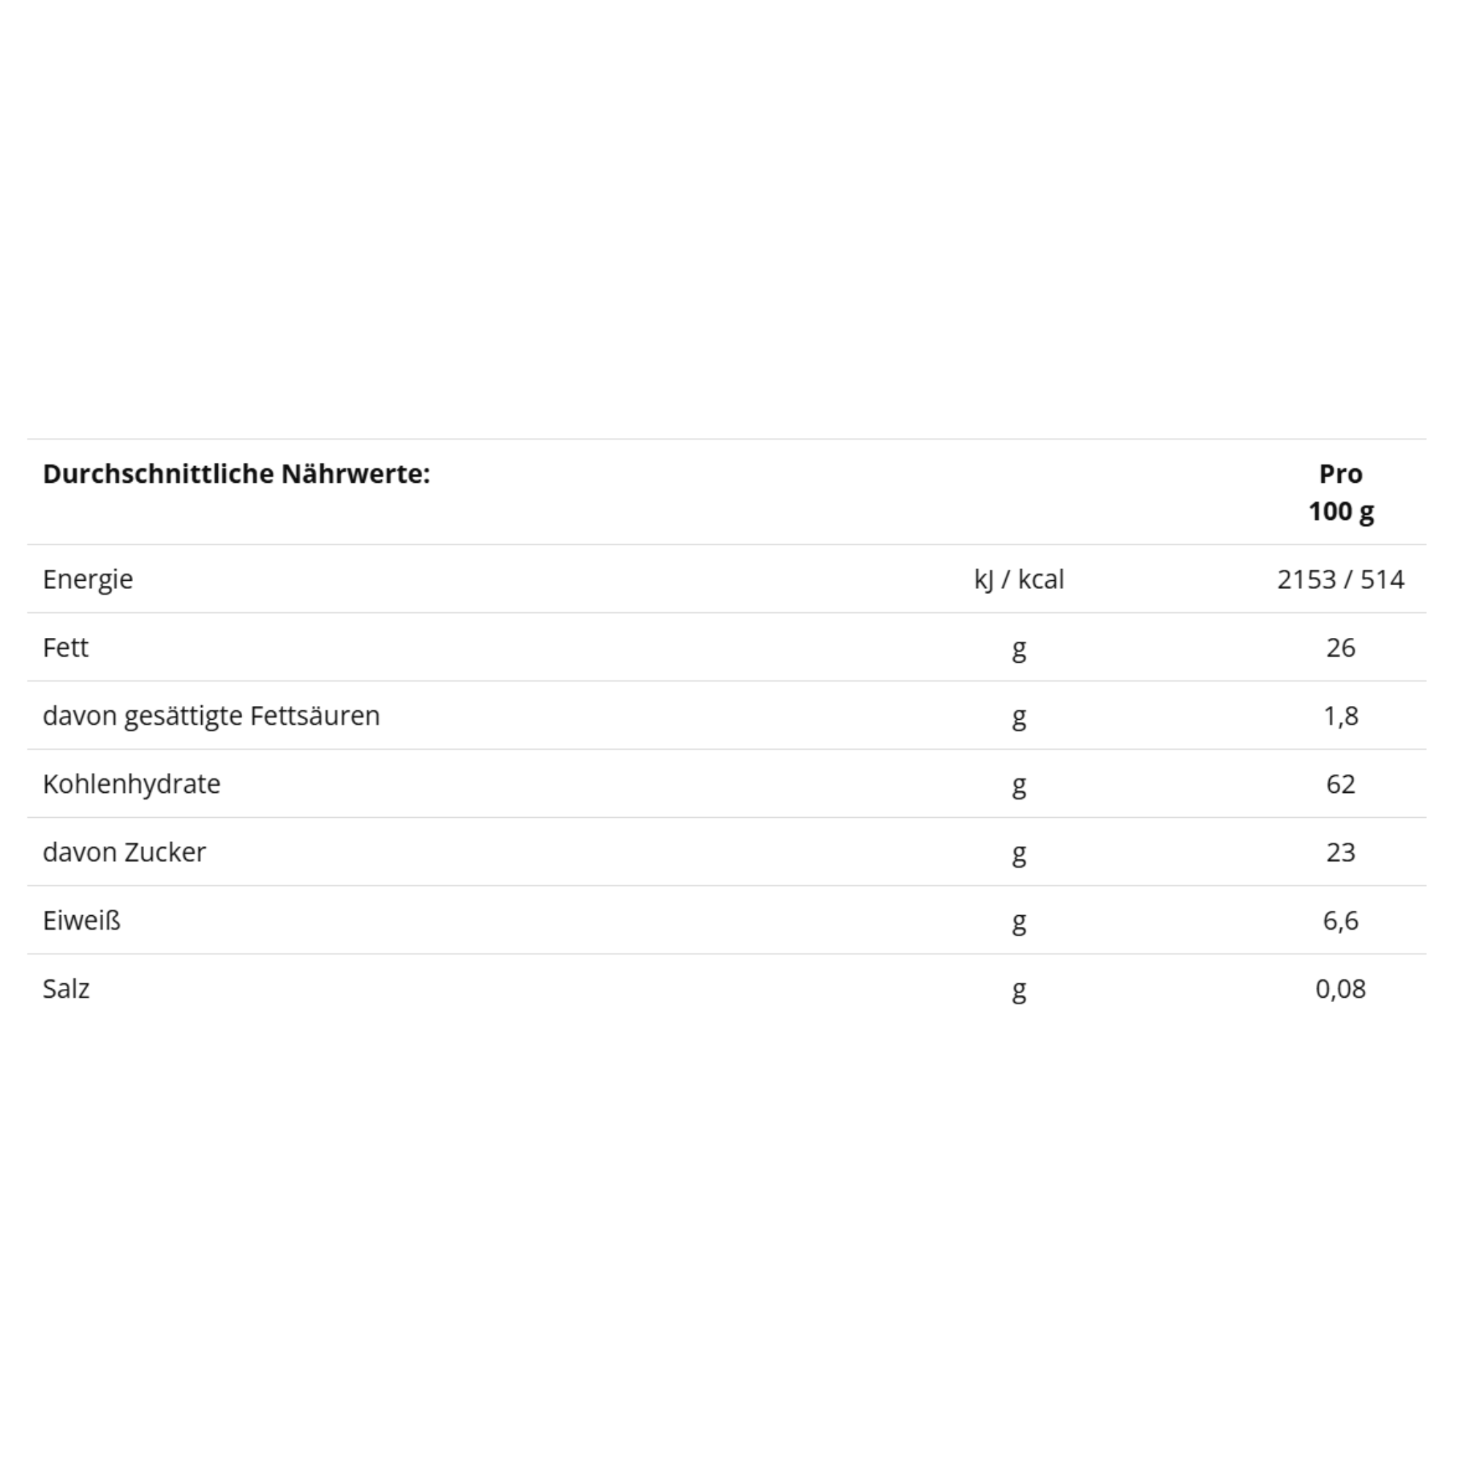The image size is (1463, 1463).
Task: Select the Kohlenhydrate row label
Action: (x=132, y=784)
